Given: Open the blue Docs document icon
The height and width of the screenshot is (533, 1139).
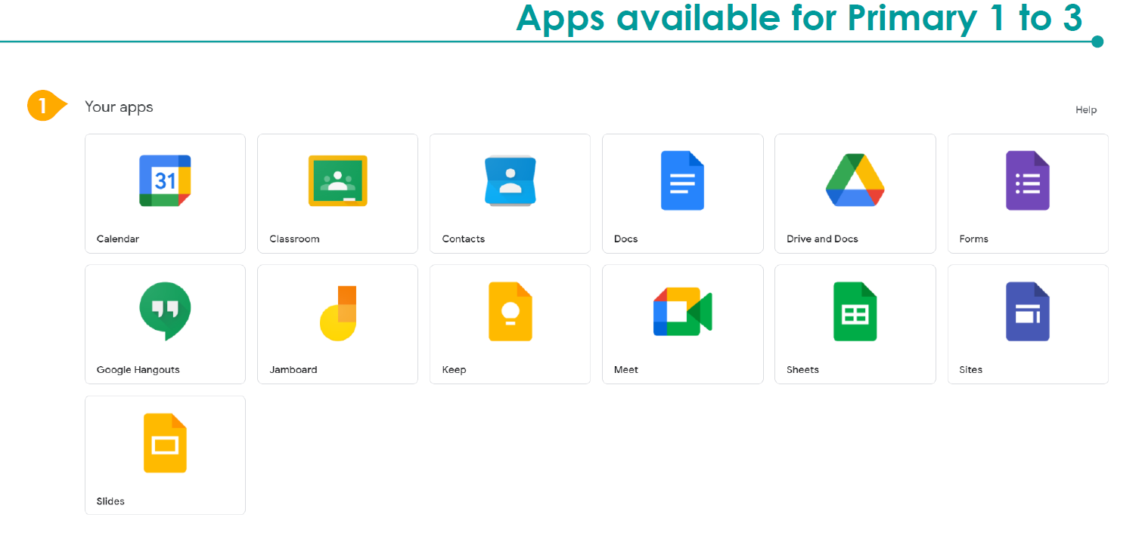Looking at the screenshot, I should point(682,181).
